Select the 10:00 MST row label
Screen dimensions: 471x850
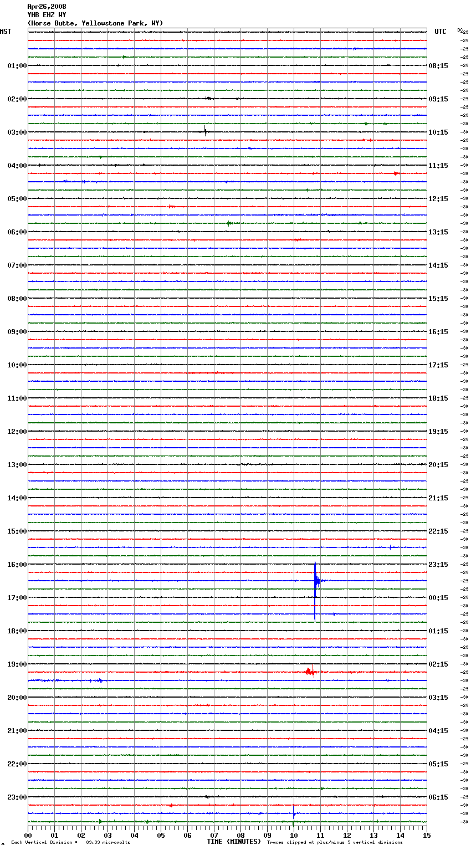tap(17, 365)
